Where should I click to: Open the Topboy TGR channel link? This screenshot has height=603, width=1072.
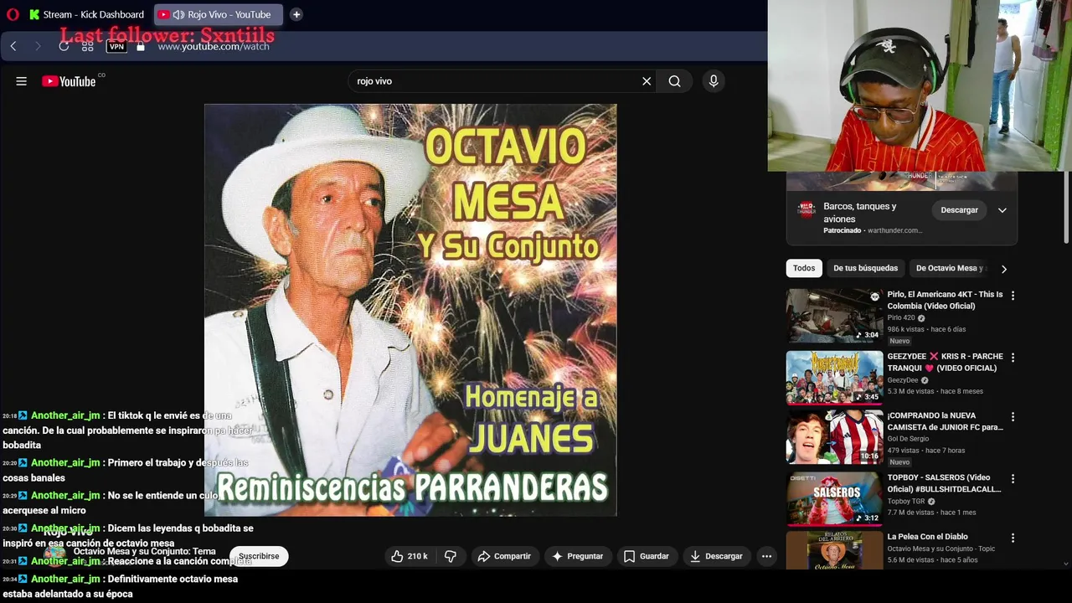tap(906, 502)
